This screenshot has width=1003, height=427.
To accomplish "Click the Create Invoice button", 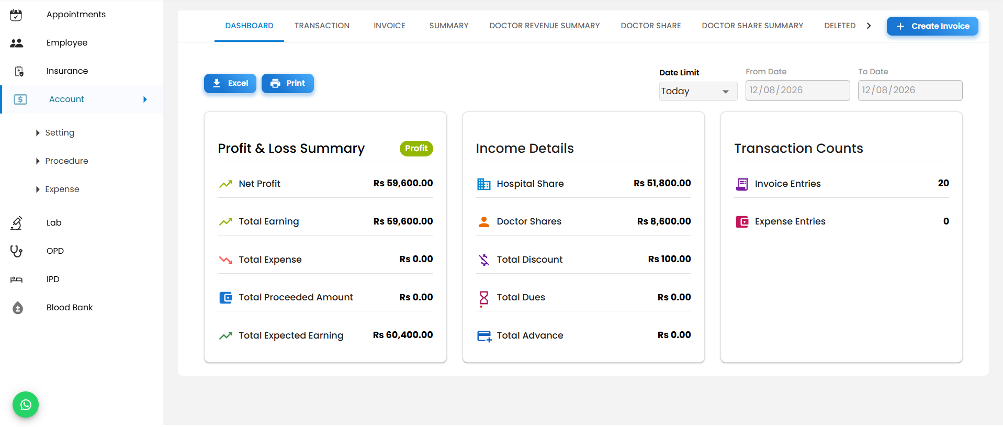I will point(932,26).
